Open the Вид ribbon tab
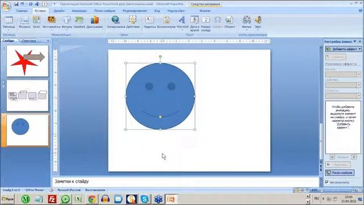Image resolution: width=364 pixels, height=205 pixels. pyautogui.click(x=157, y=11)
